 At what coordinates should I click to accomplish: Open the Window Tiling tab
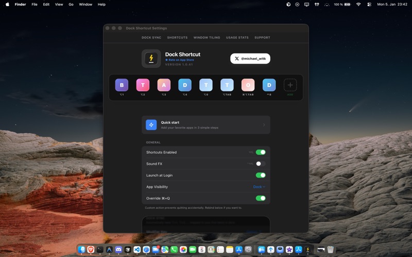(207, 38)
